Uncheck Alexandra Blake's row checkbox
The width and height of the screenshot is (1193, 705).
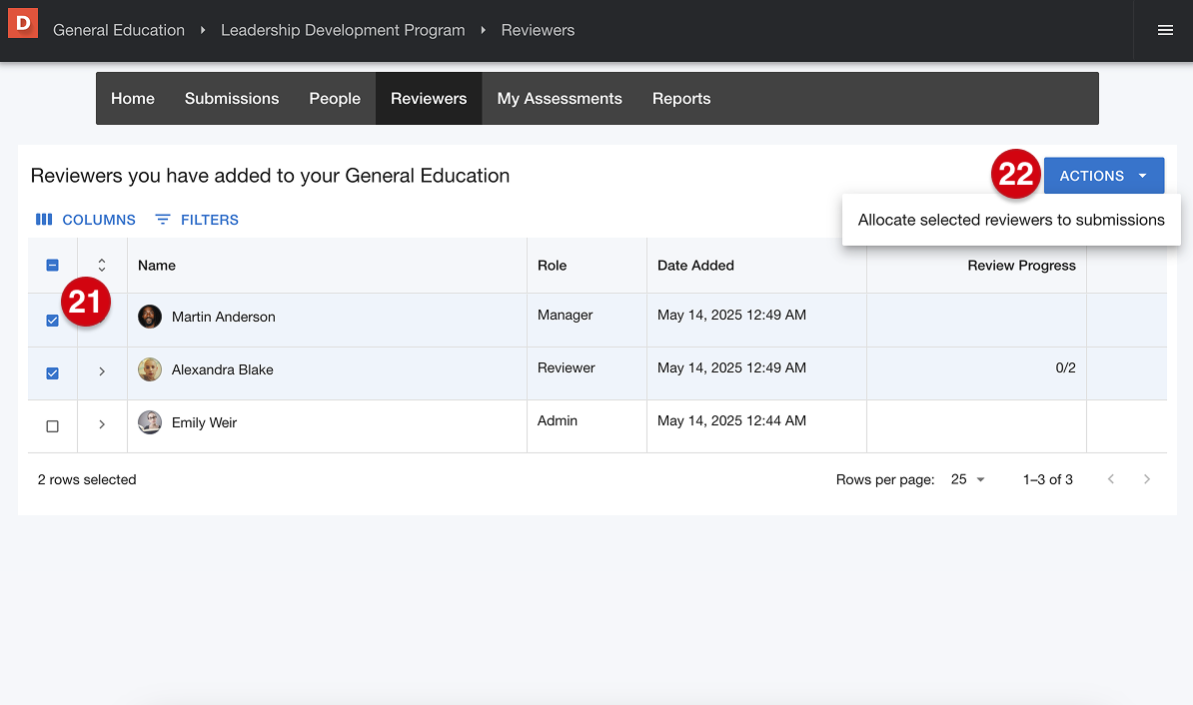(x=53, y=373)
